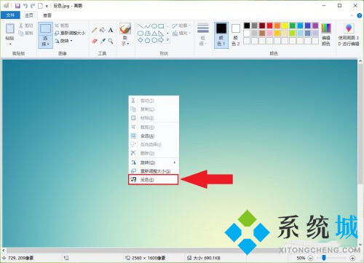Choose Invert color (反色) in context menu
The width and height of the screenshot is (364, 263).
click(154, 180)
